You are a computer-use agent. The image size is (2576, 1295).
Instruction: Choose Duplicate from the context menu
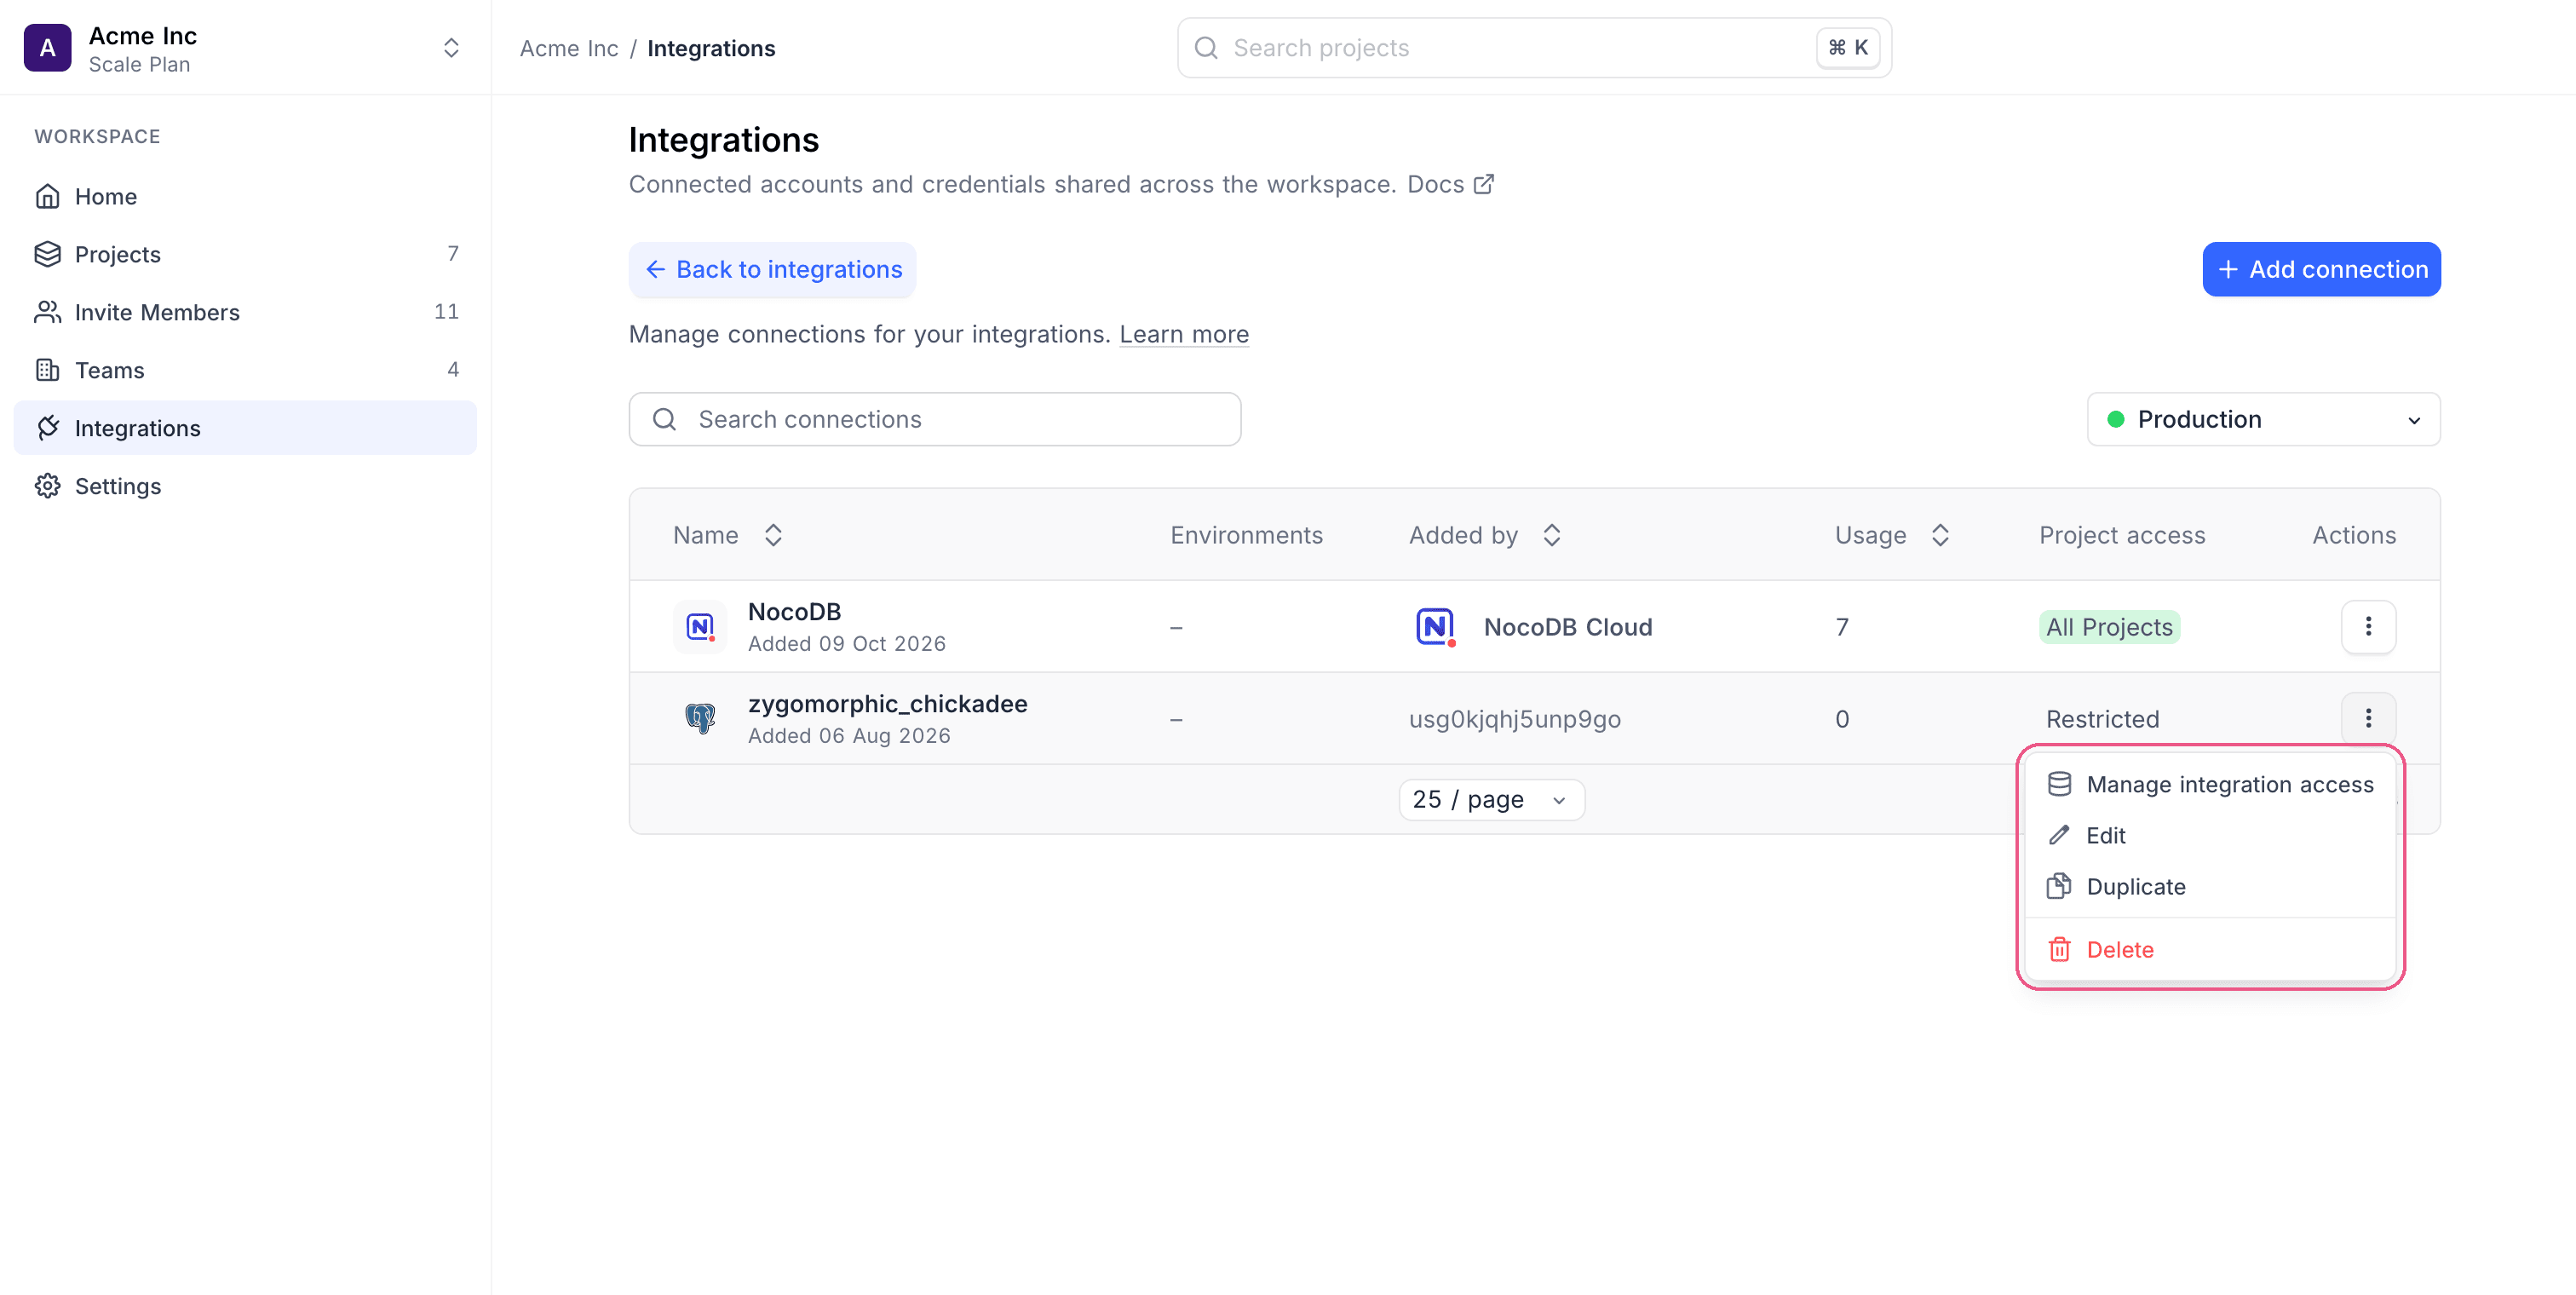pyautogui.click(x=2210, y=886)
